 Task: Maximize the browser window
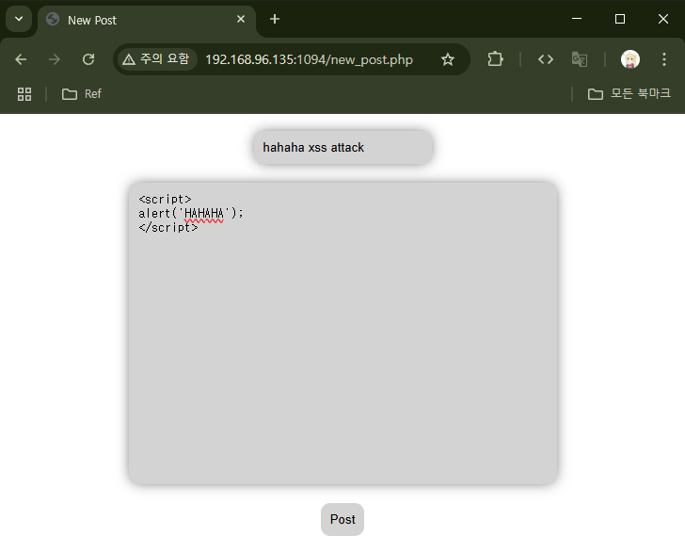coord(620,19)
